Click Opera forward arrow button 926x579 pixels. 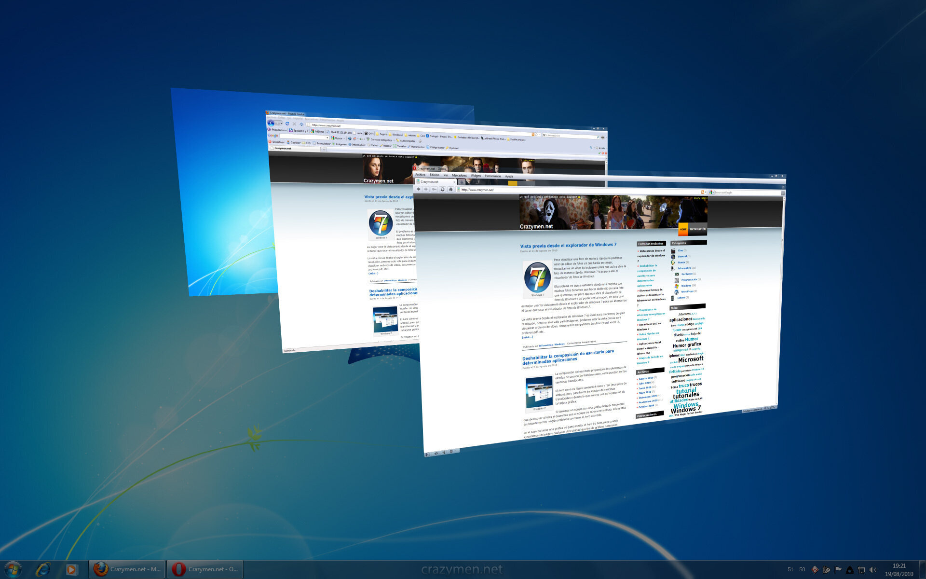tap(426, 189)
